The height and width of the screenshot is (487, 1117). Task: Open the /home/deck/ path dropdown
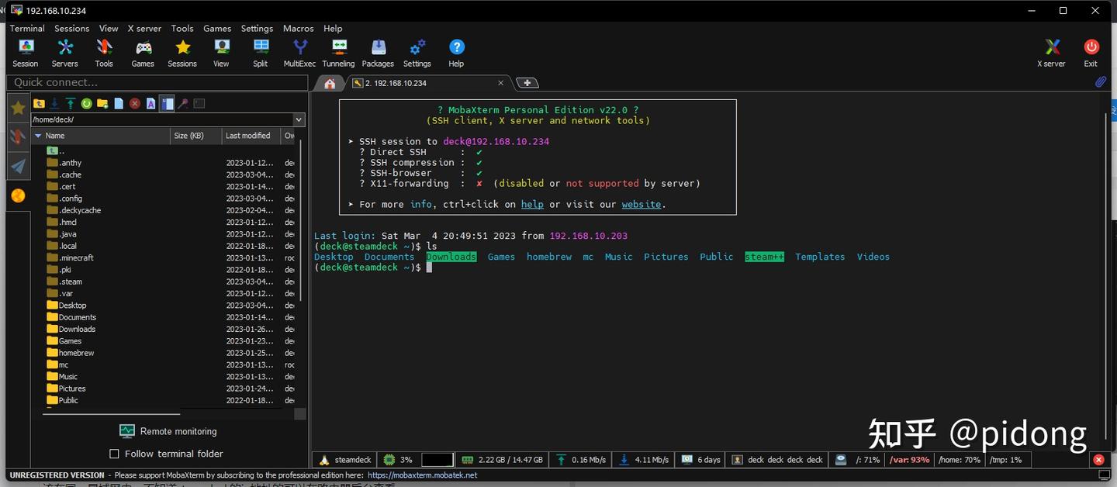tap(299, 119)
